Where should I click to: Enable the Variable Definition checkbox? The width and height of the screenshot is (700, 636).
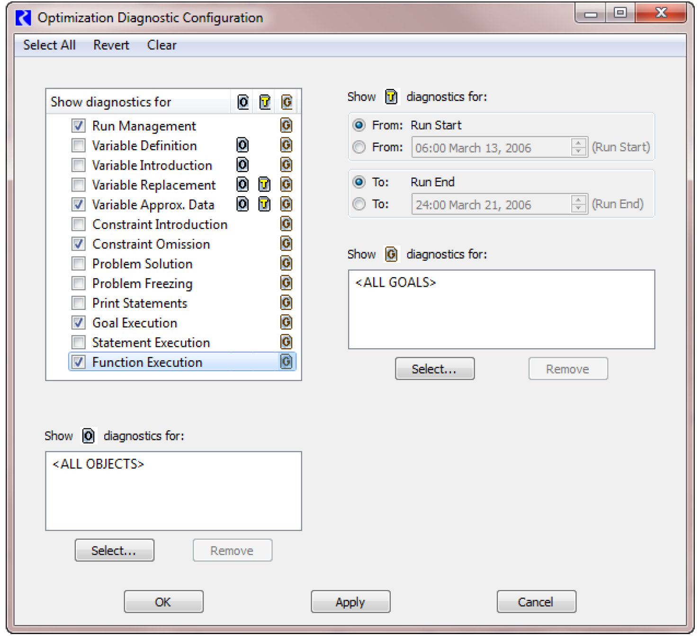pos(79,145)
